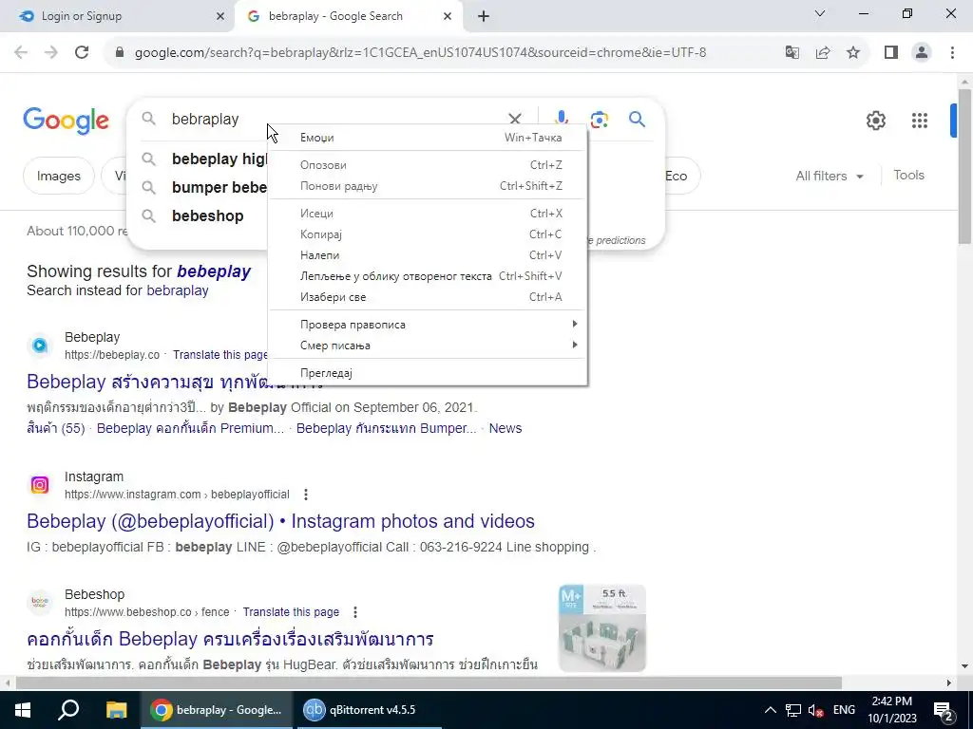Click the forward navigation arrow

(x=51, y=52)
